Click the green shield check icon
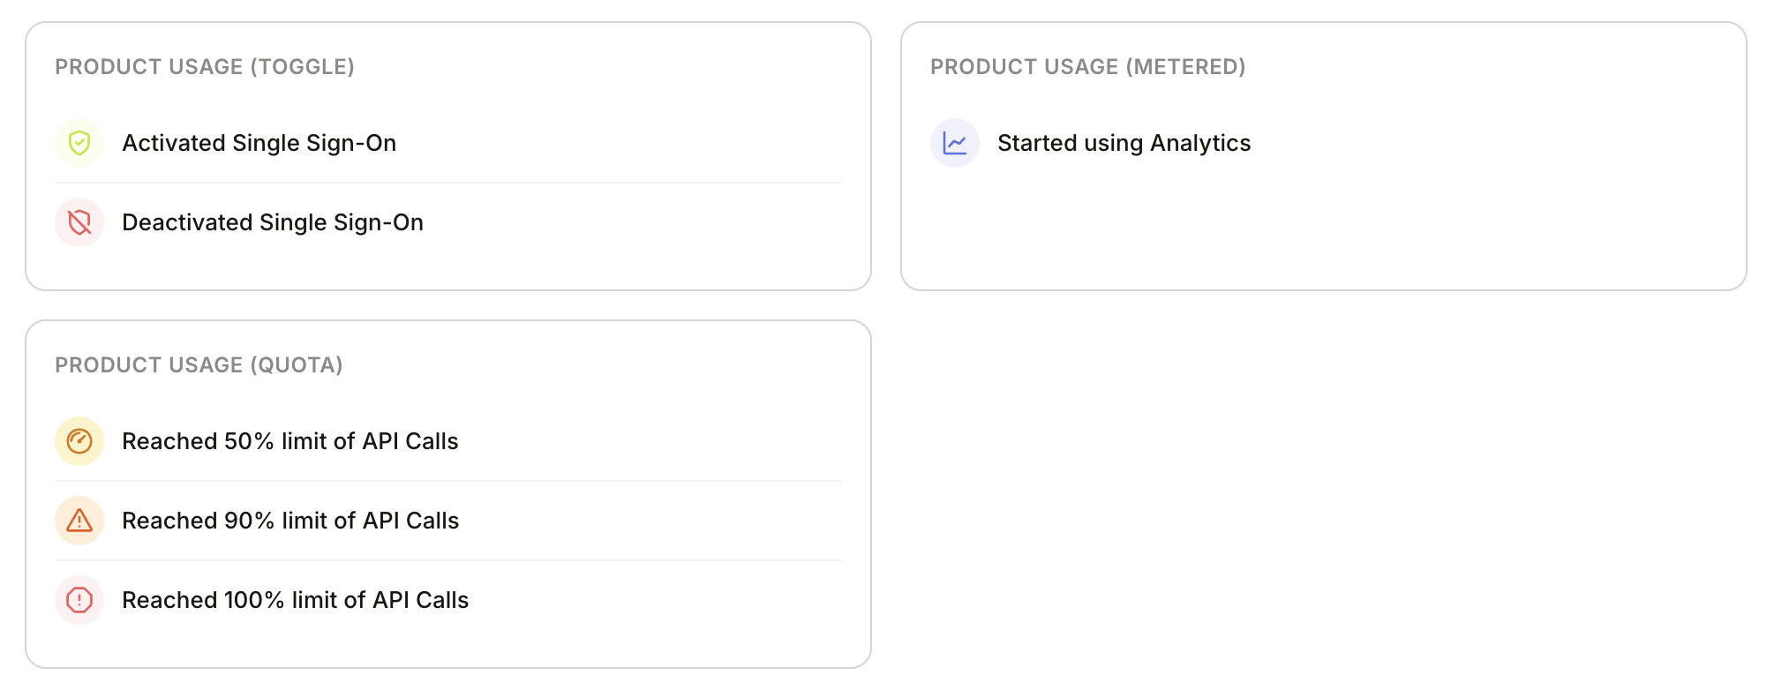 [x=79, y=143]
